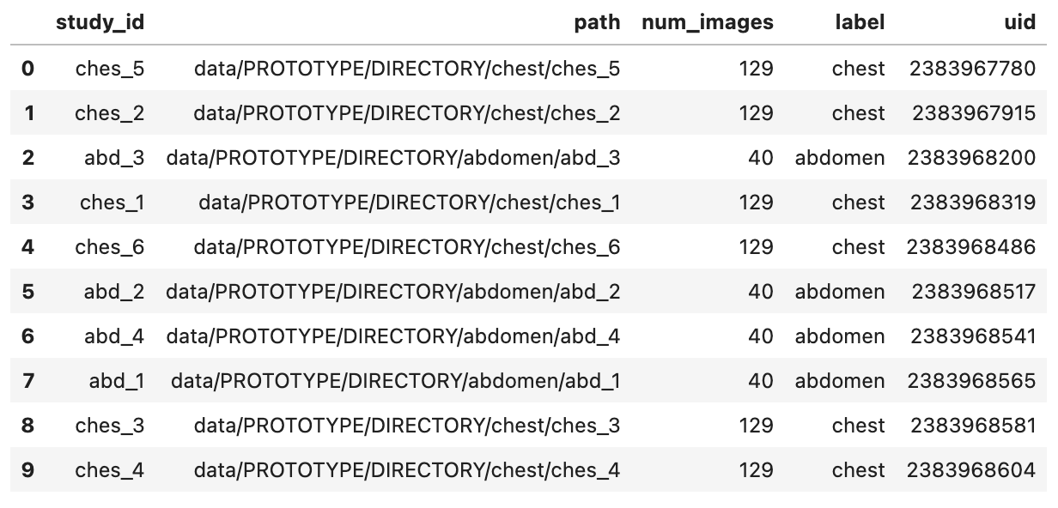Click uid cell 2383967780
Screen dimensions: 1058x508
973,69
